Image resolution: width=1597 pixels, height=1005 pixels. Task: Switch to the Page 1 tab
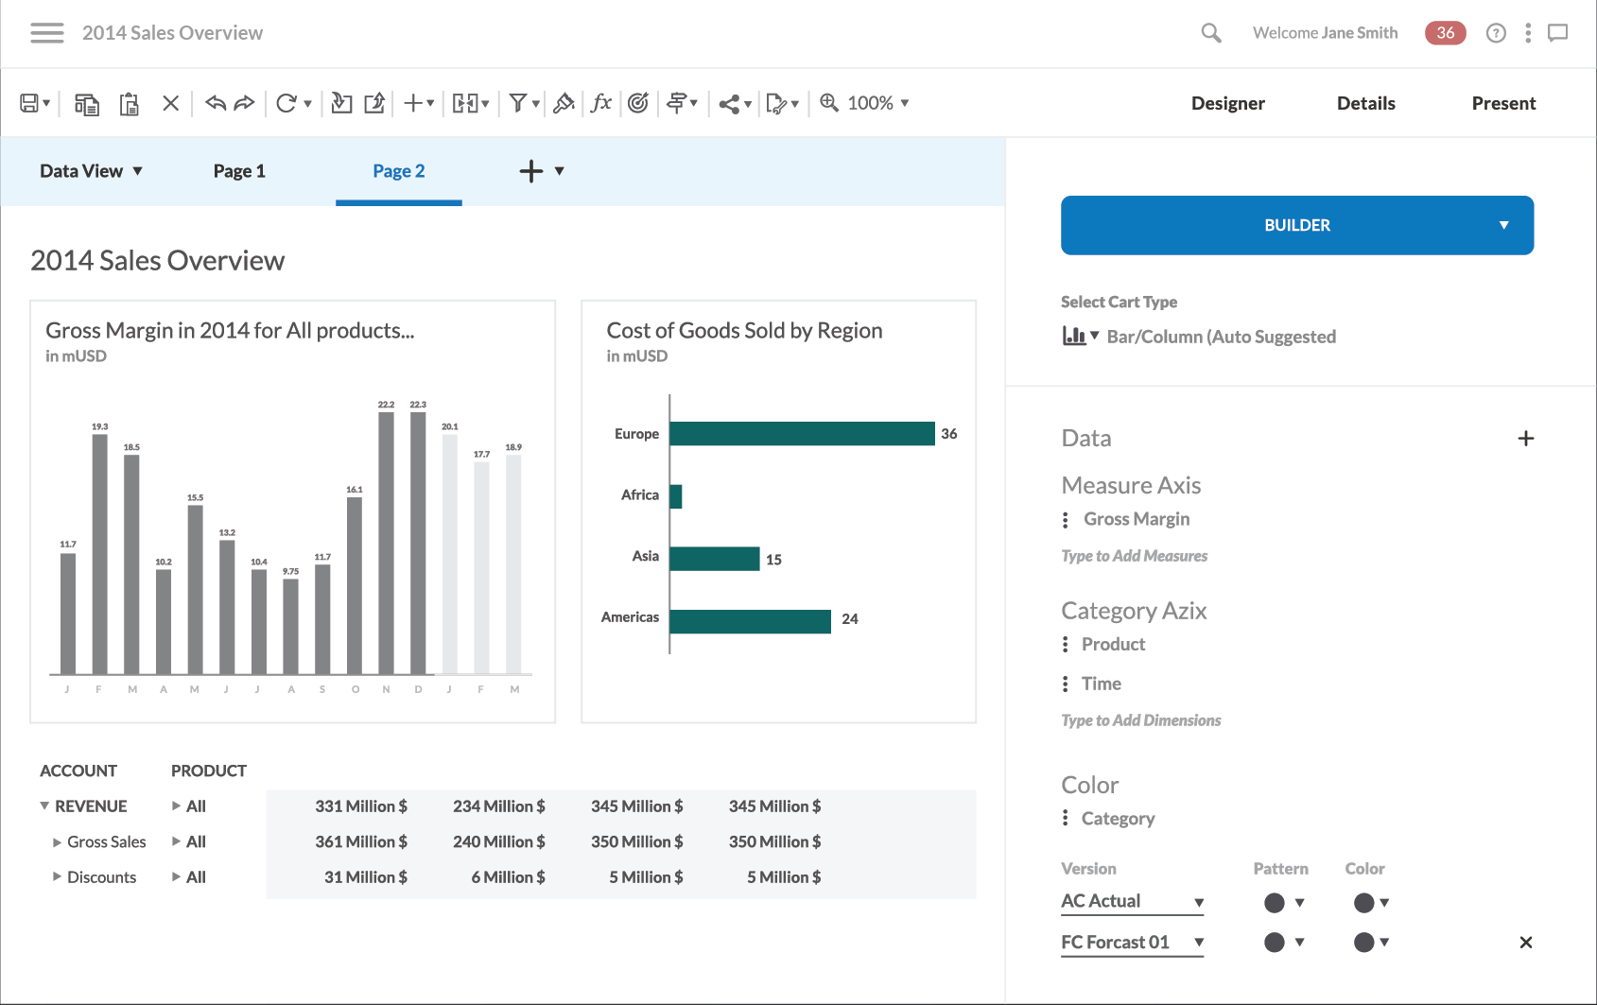(239, 171)
